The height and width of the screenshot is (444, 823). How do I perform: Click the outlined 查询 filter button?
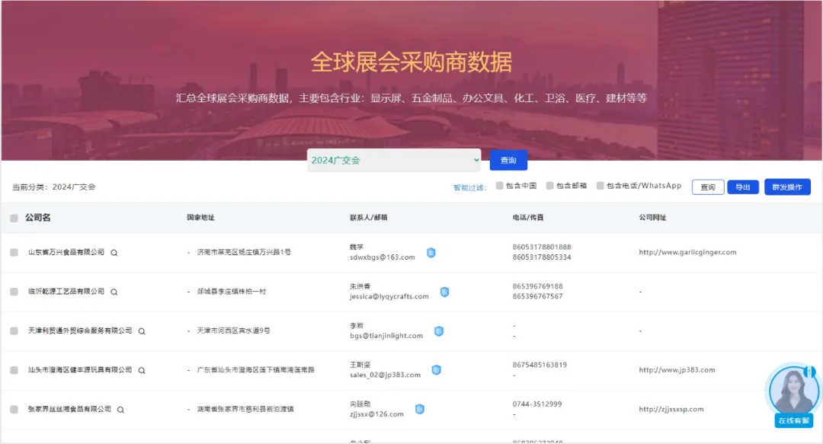708,187
